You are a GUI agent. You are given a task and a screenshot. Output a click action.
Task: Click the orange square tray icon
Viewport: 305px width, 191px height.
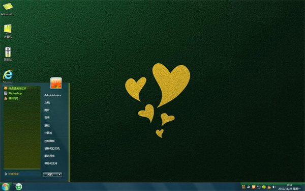tap(254, 187)
